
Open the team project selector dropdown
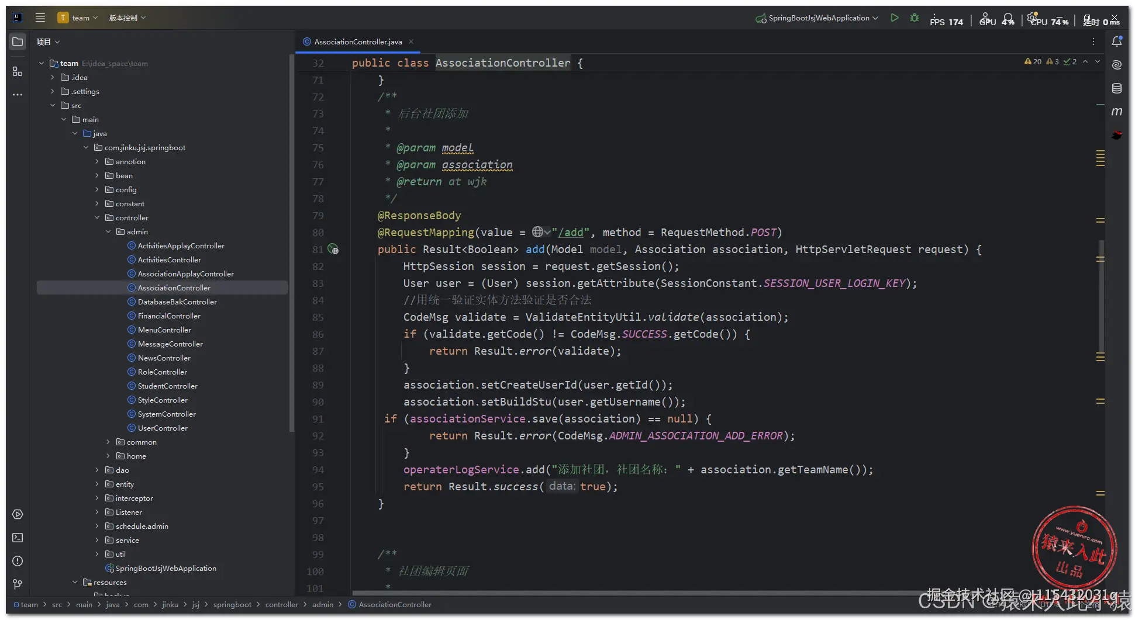click(77, 18)
